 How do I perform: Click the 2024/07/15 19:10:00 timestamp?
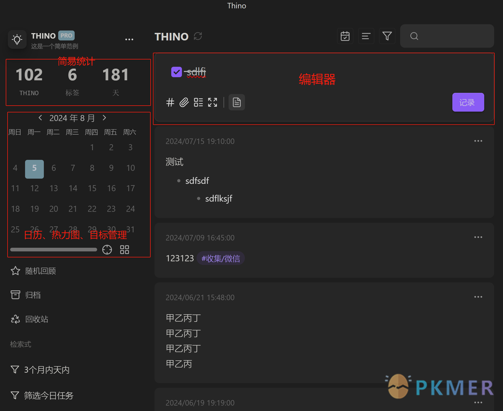pos(200,141)
